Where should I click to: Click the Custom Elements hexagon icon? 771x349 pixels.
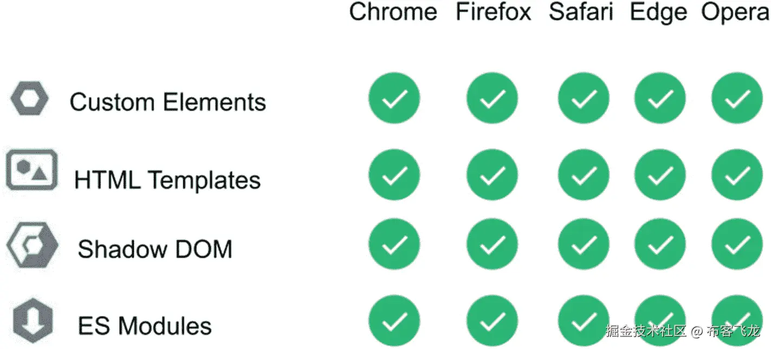coord(29,99)
